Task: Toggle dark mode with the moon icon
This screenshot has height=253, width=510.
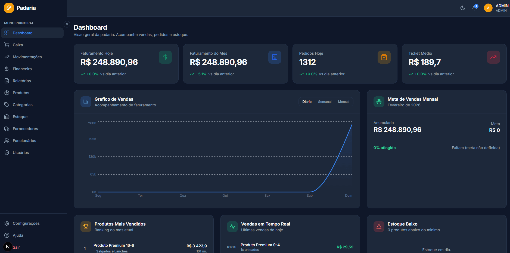Action: click(462, 8)
